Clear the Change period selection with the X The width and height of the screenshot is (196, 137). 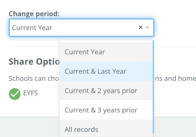coord(140,27)
